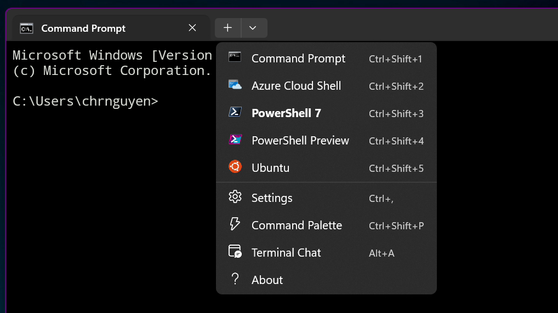Click the Azure Cloud Shell cloud icon

235,85
